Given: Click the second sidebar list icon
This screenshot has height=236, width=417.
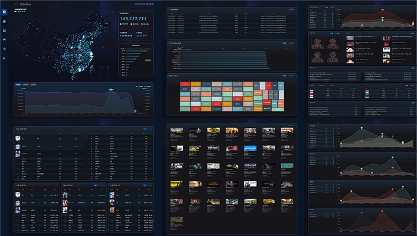Looking at the screenshot, I should tap(4, 22).
